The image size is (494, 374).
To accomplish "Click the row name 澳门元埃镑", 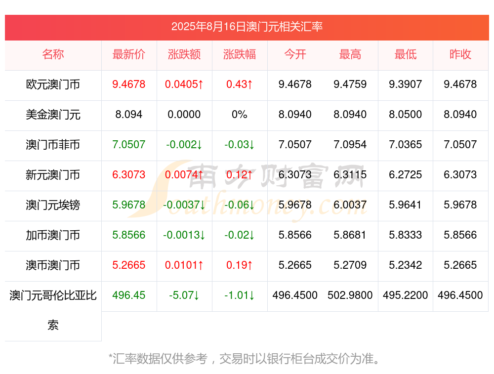I will point(53,205).
